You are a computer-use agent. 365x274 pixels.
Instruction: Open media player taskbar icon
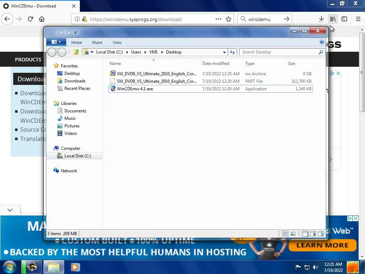75,267
